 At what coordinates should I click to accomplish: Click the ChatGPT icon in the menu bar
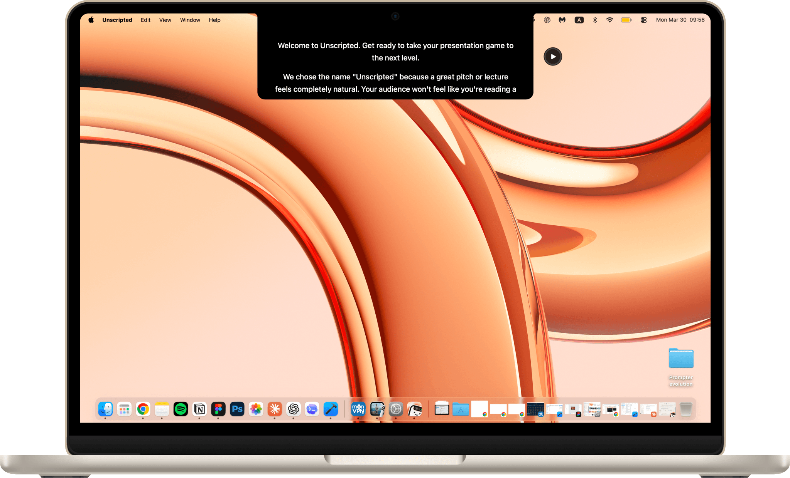coord(547,20)
